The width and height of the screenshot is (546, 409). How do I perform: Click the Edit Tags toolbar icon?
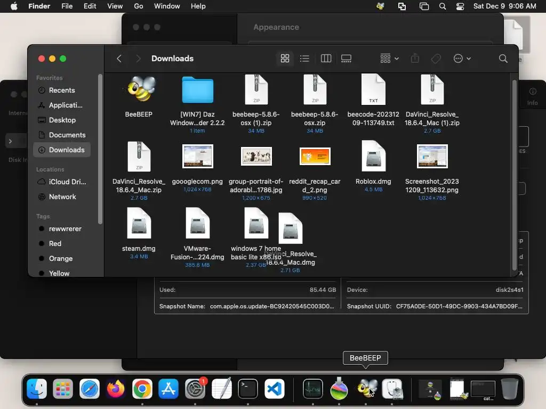[x=436, y=59]
